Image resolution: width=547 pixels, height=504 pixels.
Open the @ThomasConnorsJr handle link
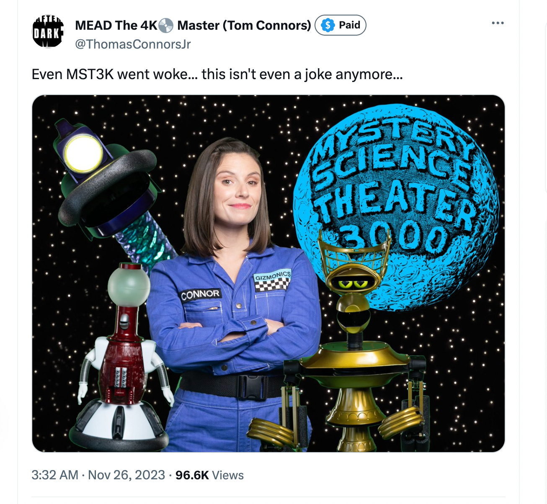click(133, 44)
